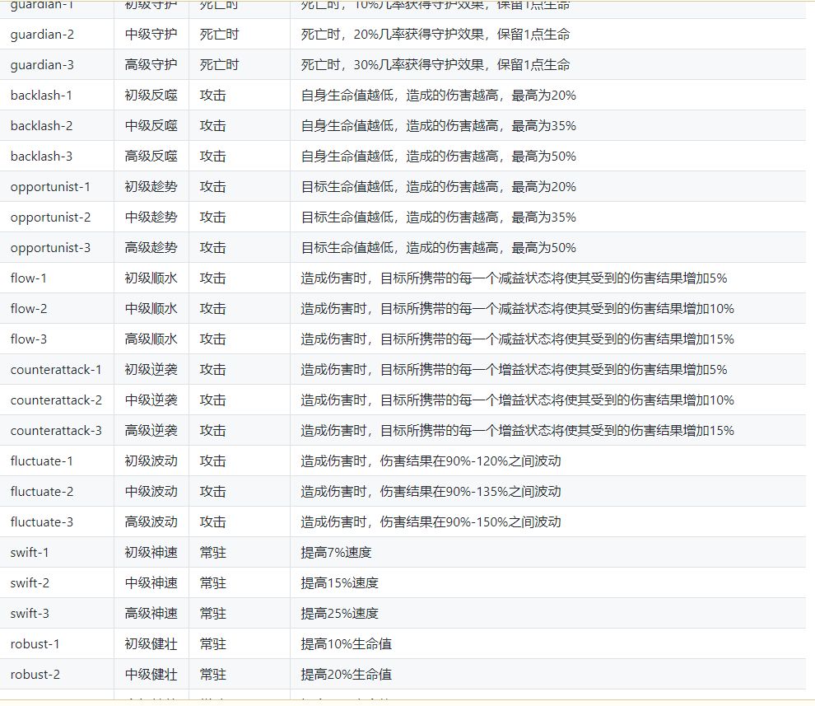
Task: Click the 常驻 trigger in swift-1 row
Action: [x=213, y=553]
